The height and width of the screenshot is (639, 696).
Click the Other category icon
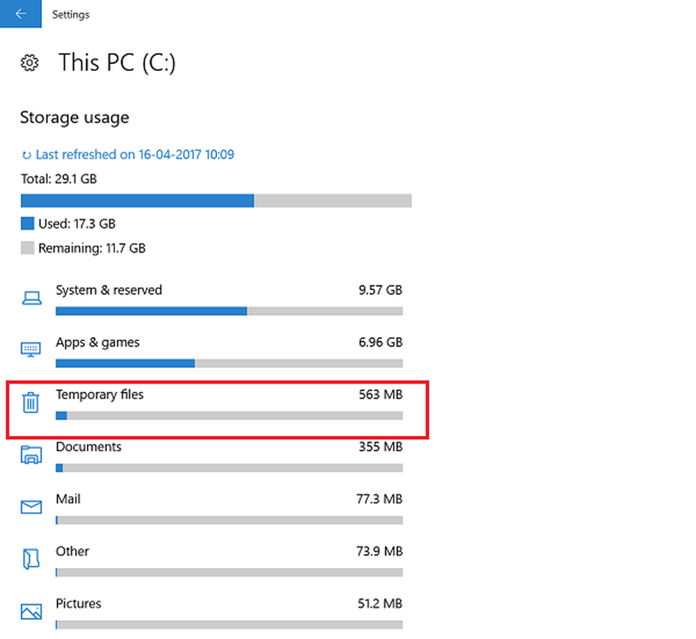31,559
